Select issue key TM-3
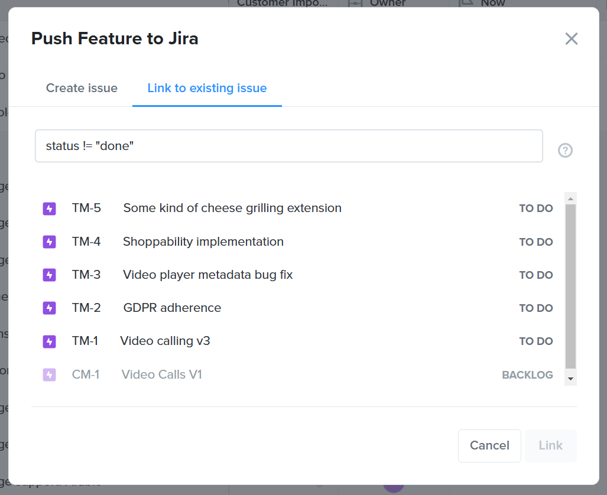 (86, 275)
